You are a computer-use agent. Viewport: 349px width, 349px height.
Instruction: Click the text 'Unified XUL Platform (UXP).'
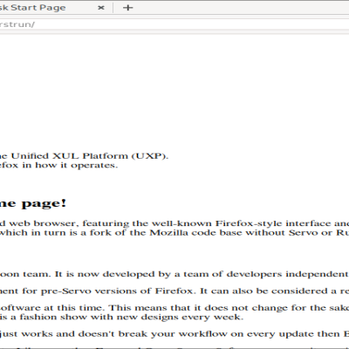[90, 156]
